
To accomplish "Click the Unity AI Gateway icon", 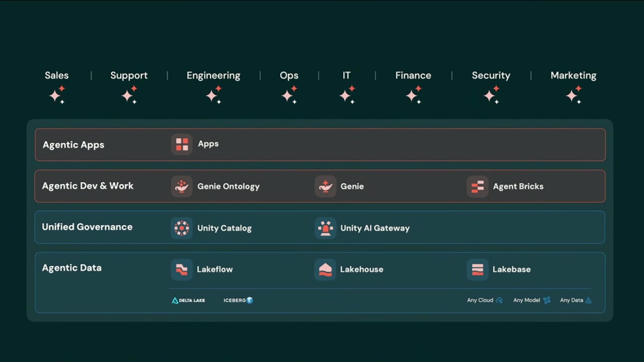I will pos(326,228).
